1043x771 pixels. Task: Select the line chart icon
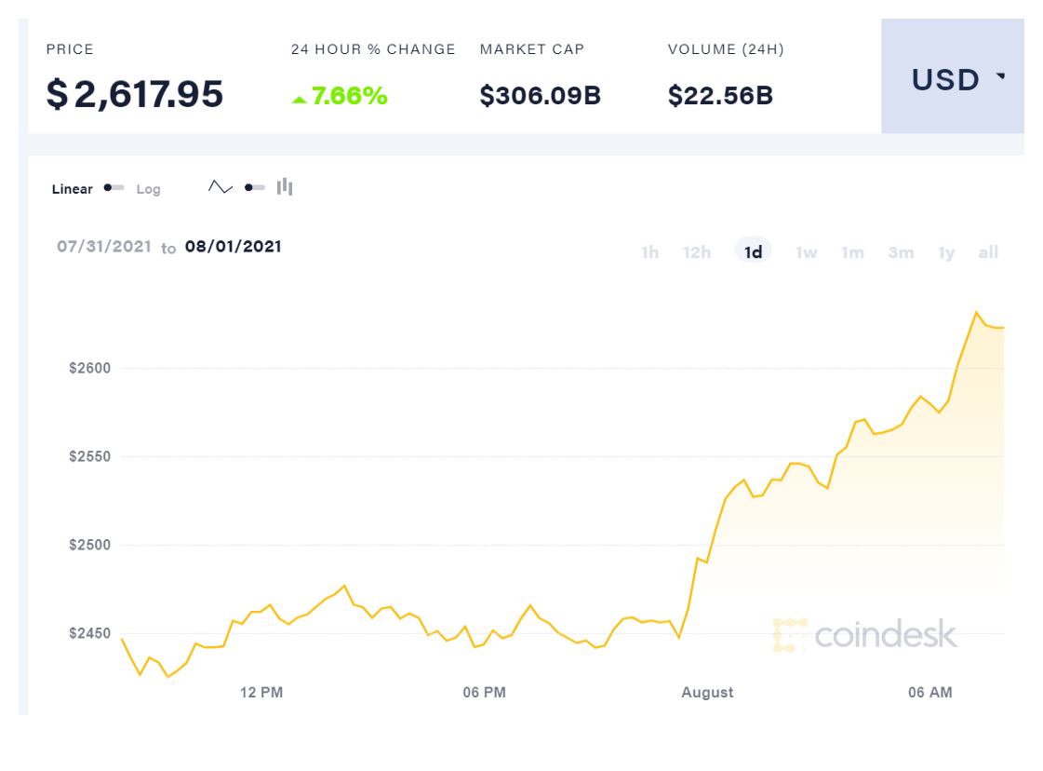(x=221, y=187)
